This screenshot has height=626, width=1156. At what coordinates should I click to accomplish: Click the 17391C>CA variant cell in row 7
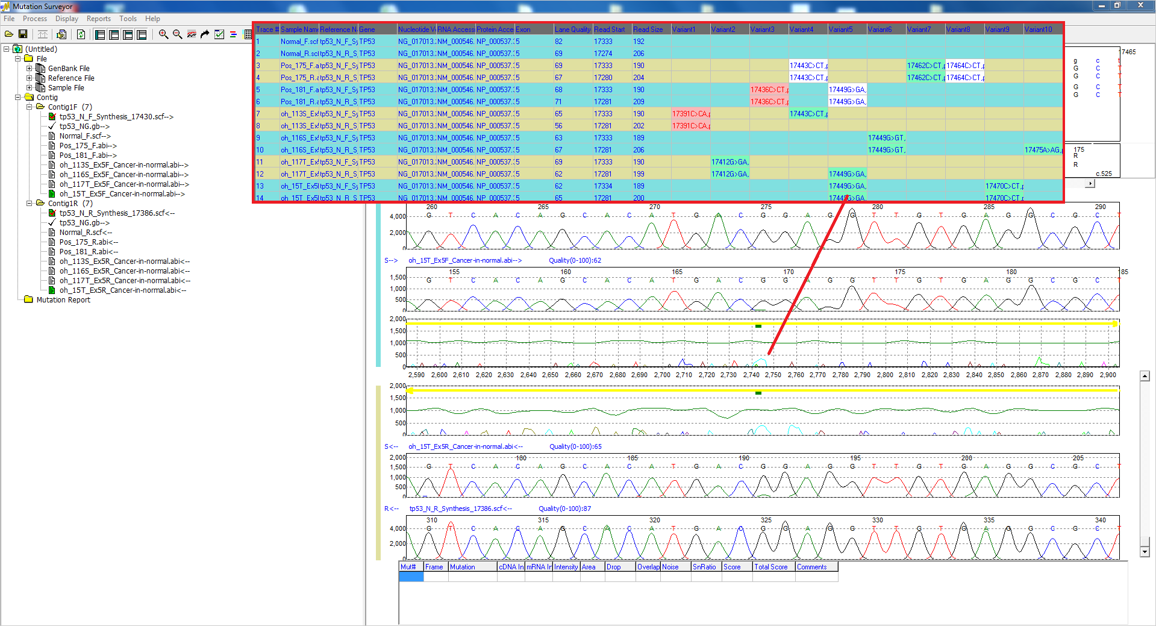690,114
